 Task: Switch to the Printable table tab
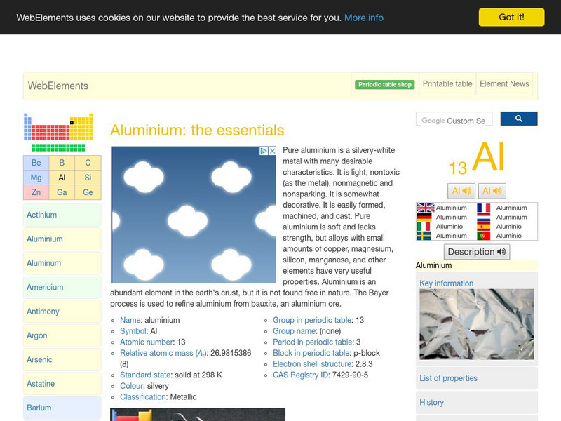[447, 83]
